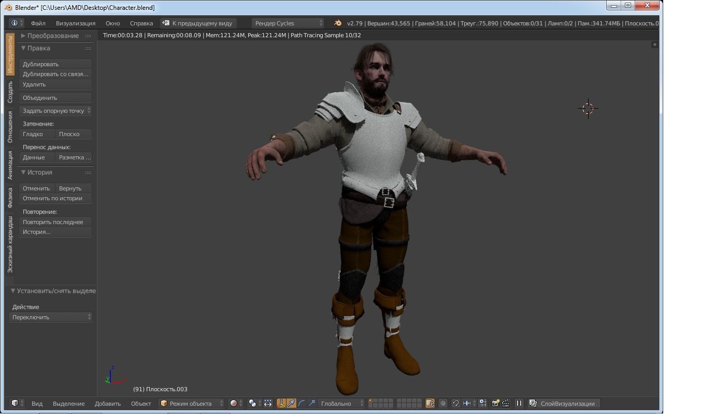Toggle manipulate center points icon
Viewport: 715px width, 414px height.
point(268,404)
